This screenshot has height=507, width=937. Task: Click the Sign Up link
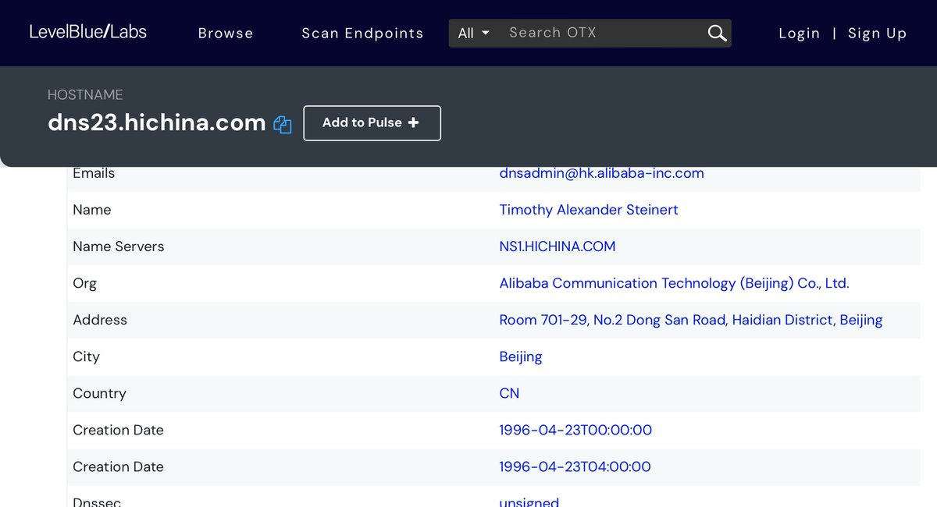(x=877, y=33)
